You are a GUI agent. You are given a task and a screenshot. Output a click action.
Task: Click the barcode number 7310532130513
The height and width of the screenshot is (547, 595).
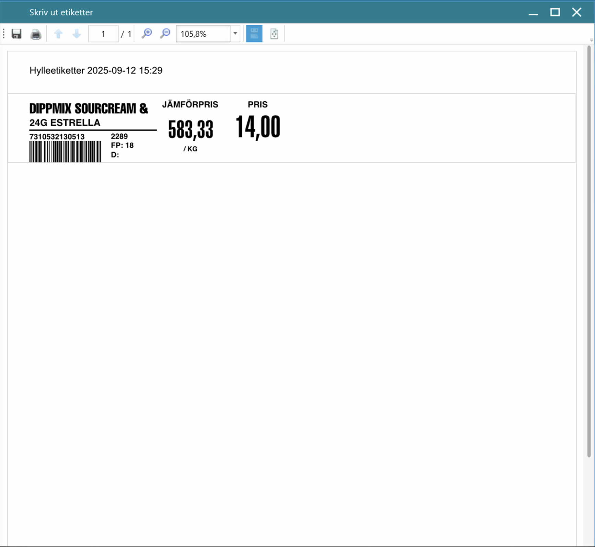(x=57, y=136)
